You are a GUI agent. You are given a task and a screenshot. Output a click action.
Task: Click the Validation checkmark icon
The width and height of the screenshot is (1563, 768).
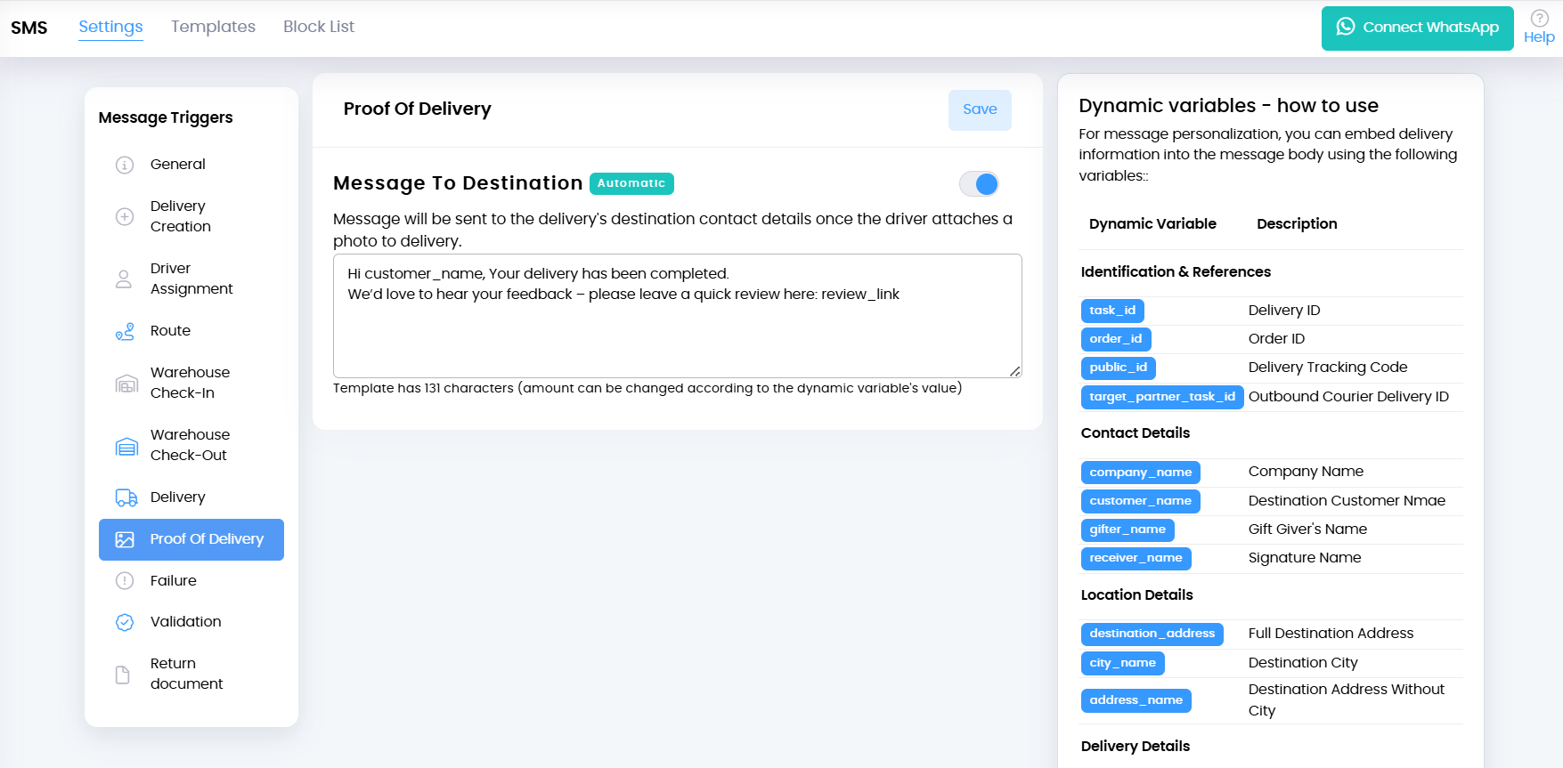125,622
